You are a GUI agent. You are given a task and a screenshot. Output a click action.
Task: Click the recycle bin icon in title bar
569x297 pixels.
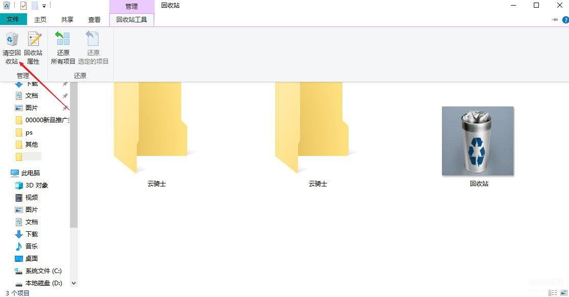tap(7, 6)
